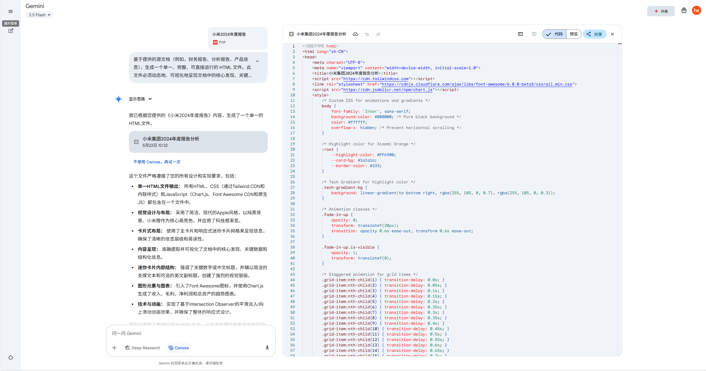Open the hamburger main menu
The height and width of the screenshot is (371, 706).
[11, 11]
